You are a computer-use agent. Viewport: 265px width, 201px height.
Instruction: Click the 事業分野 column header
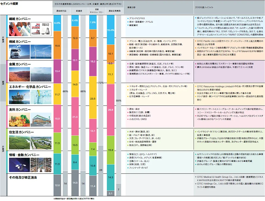pyautogui.click(x=132, y=7)
